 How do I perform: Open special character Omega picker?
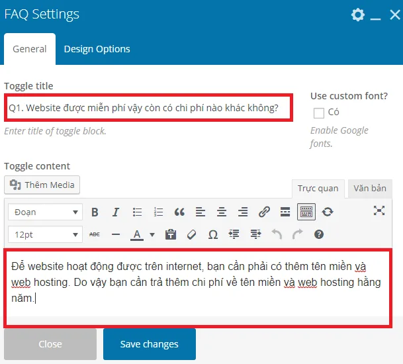(213, 234)
